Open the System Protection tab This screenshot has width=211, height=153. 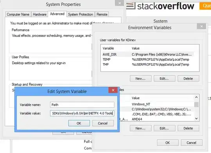point(80,14)
